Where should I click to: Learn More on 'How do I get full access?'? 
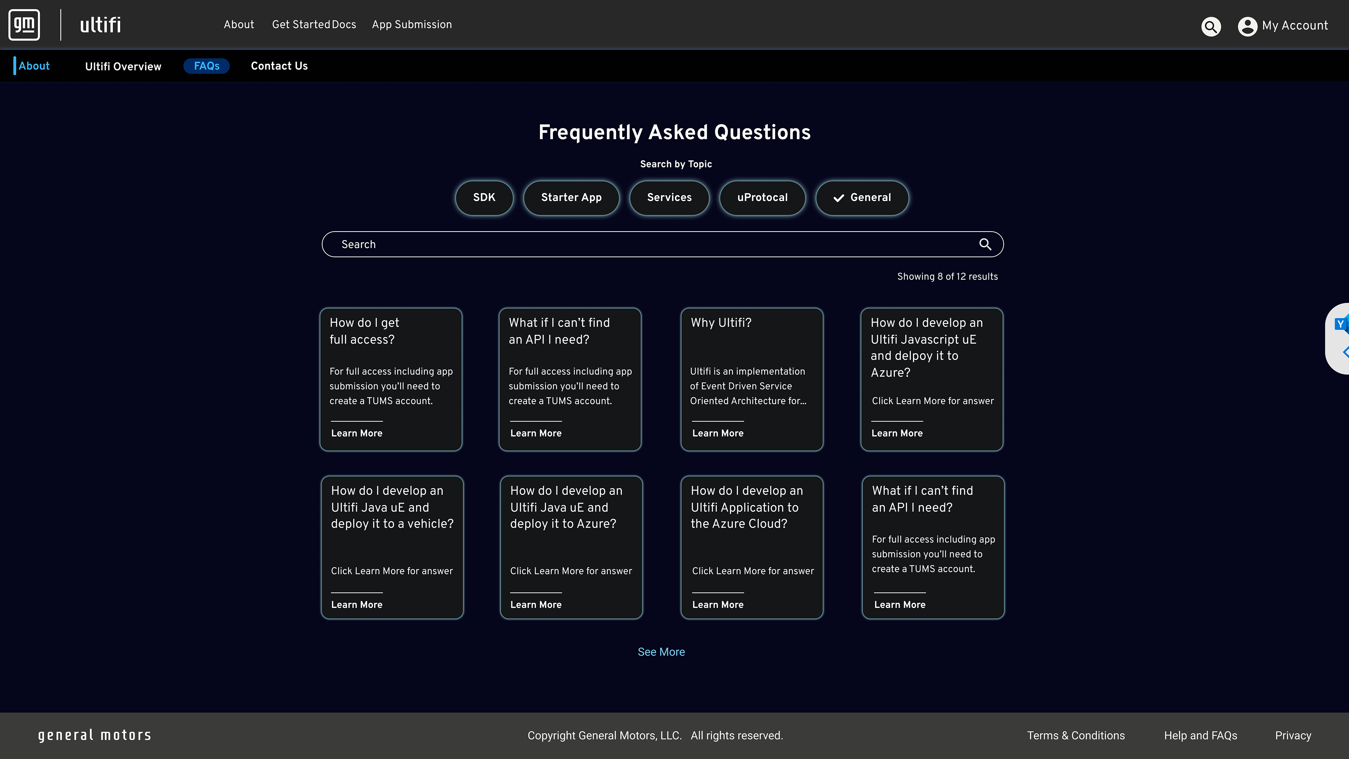[x=357, y=433]
